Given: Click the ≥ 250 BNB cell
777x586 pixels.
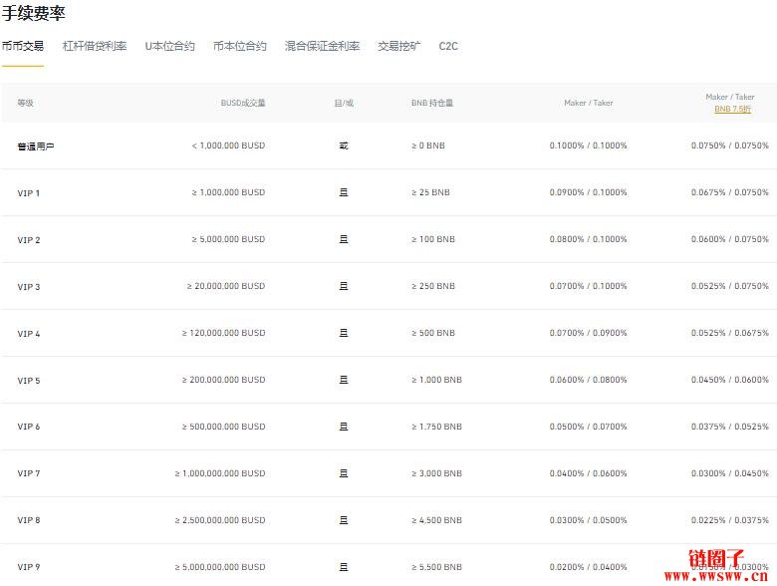Looking at the screenshot, I should [x=433, y=286].
